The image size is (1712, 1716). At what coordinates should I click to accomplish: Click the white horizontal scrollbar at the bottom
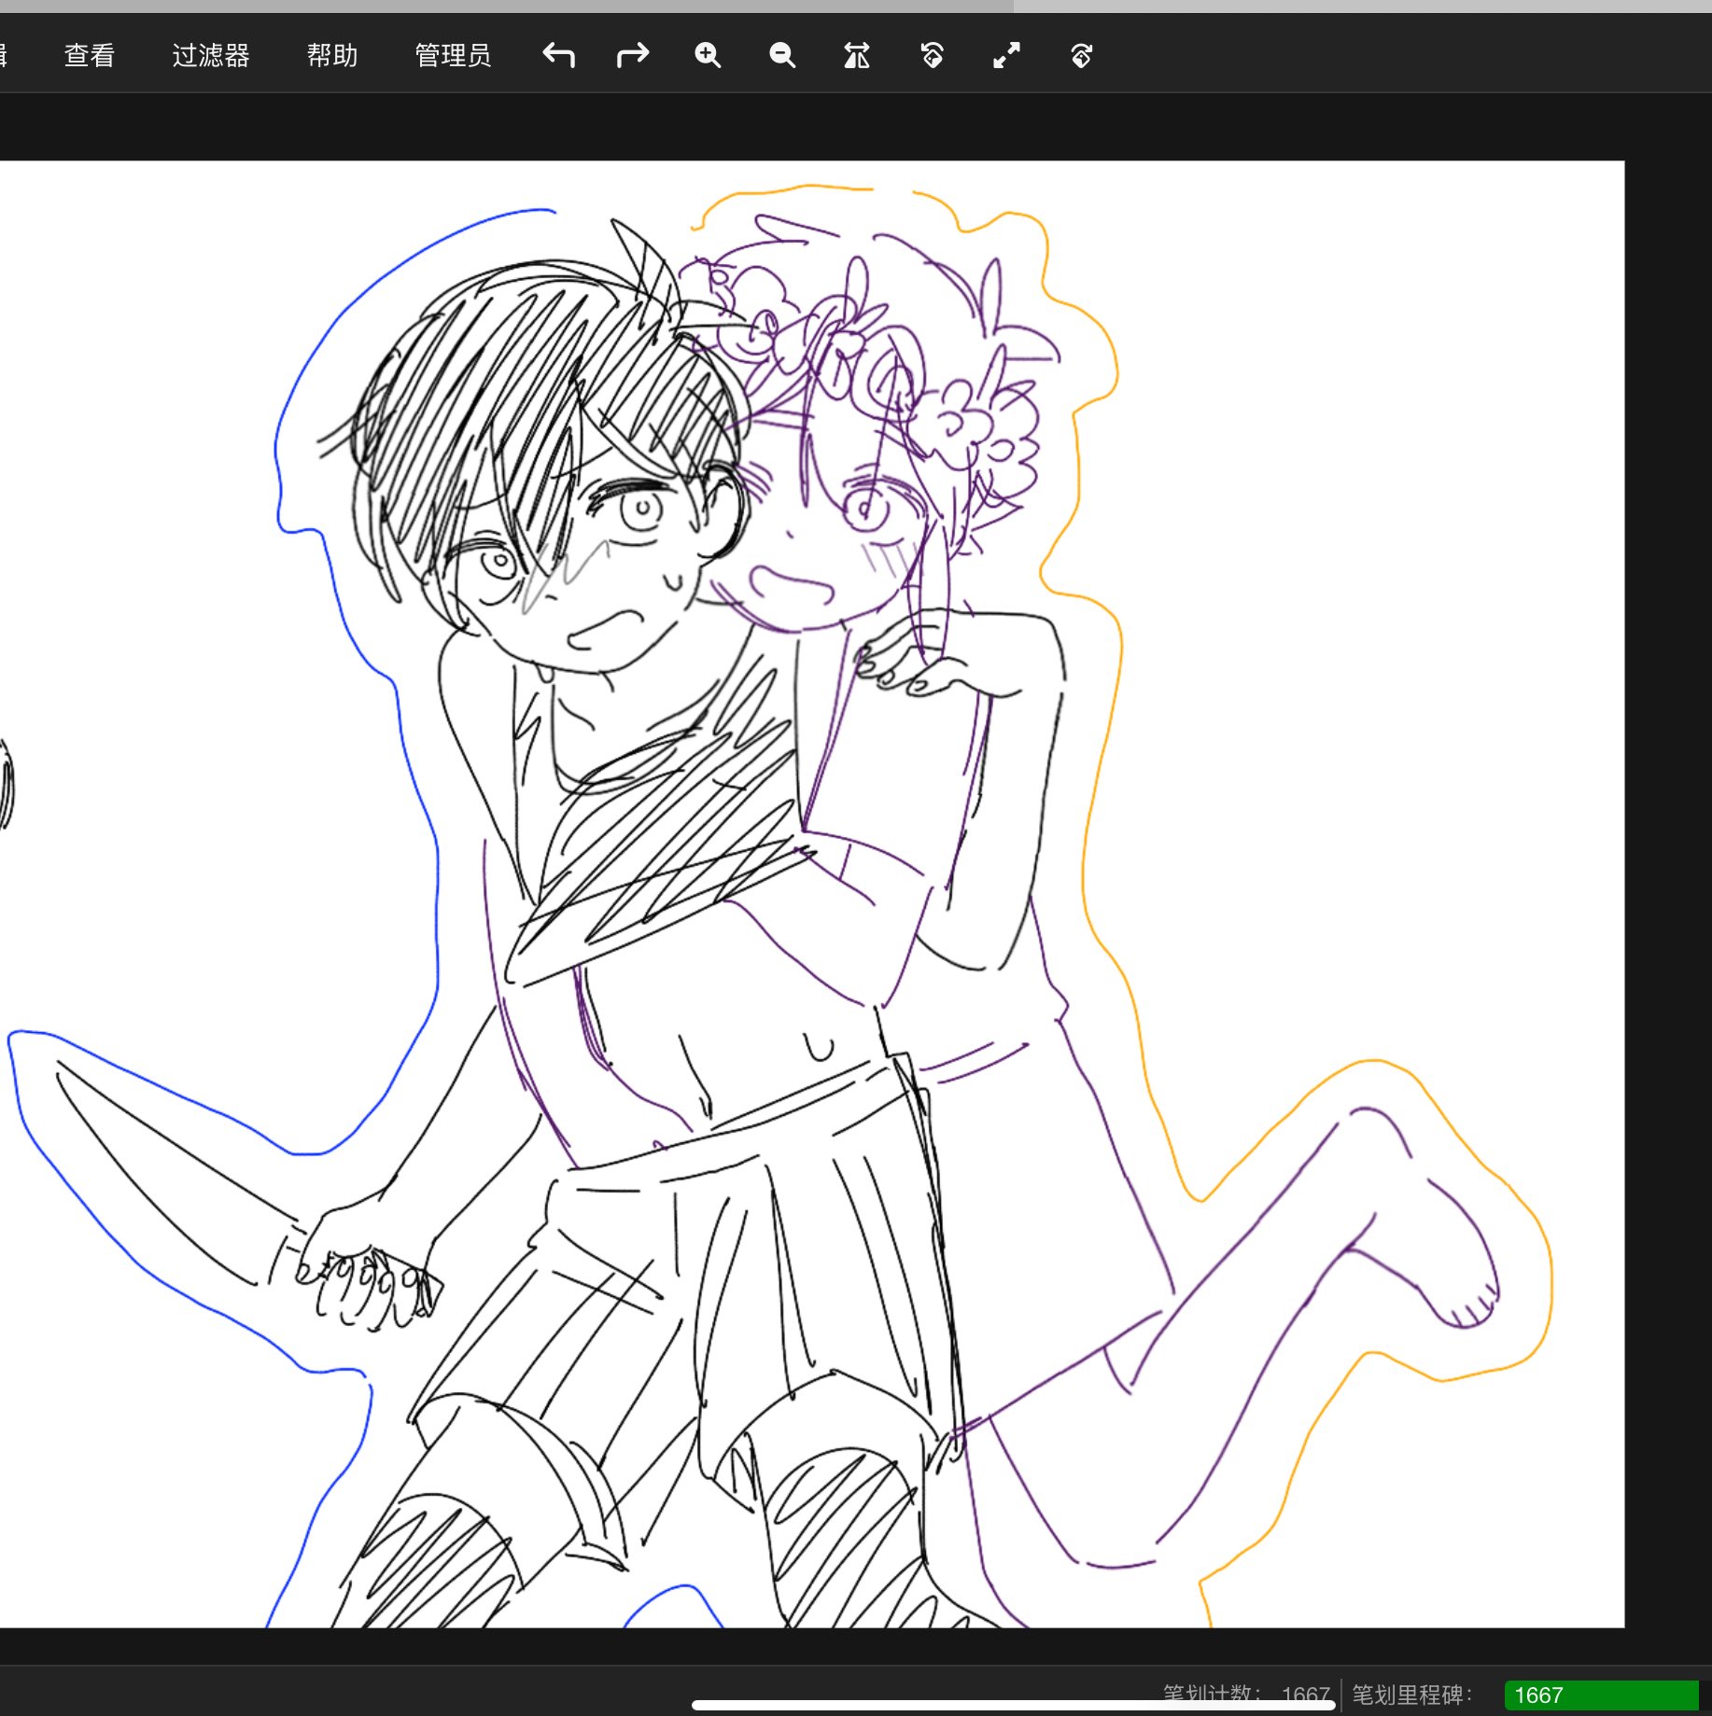click(1013, 1706)
